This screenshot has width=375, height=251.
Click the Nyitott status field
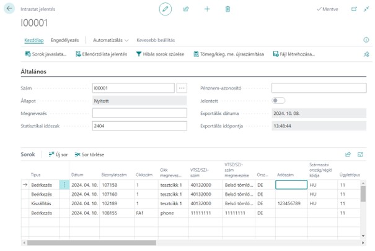click(139, 101)
